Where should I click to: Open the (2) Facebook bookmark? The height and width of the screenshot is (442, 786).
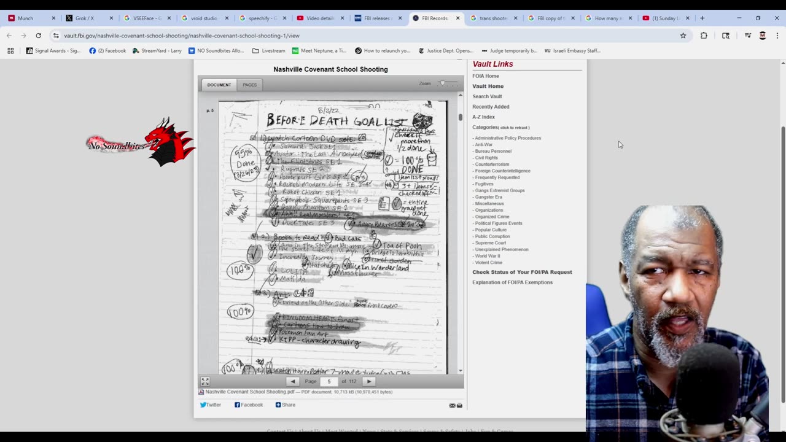(x=107, y=50)
